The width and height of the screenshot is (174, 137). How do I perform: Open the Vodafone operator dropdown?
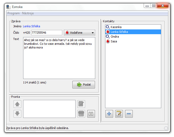coord(80,33)
